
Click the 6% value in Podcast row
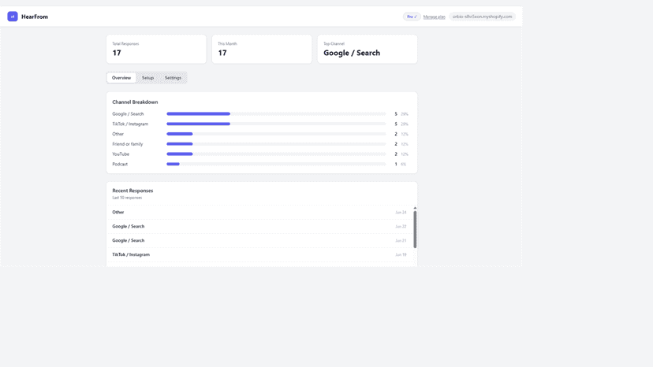point(404,165)
